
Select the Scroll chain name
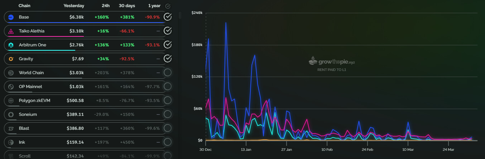coord(25,156)
